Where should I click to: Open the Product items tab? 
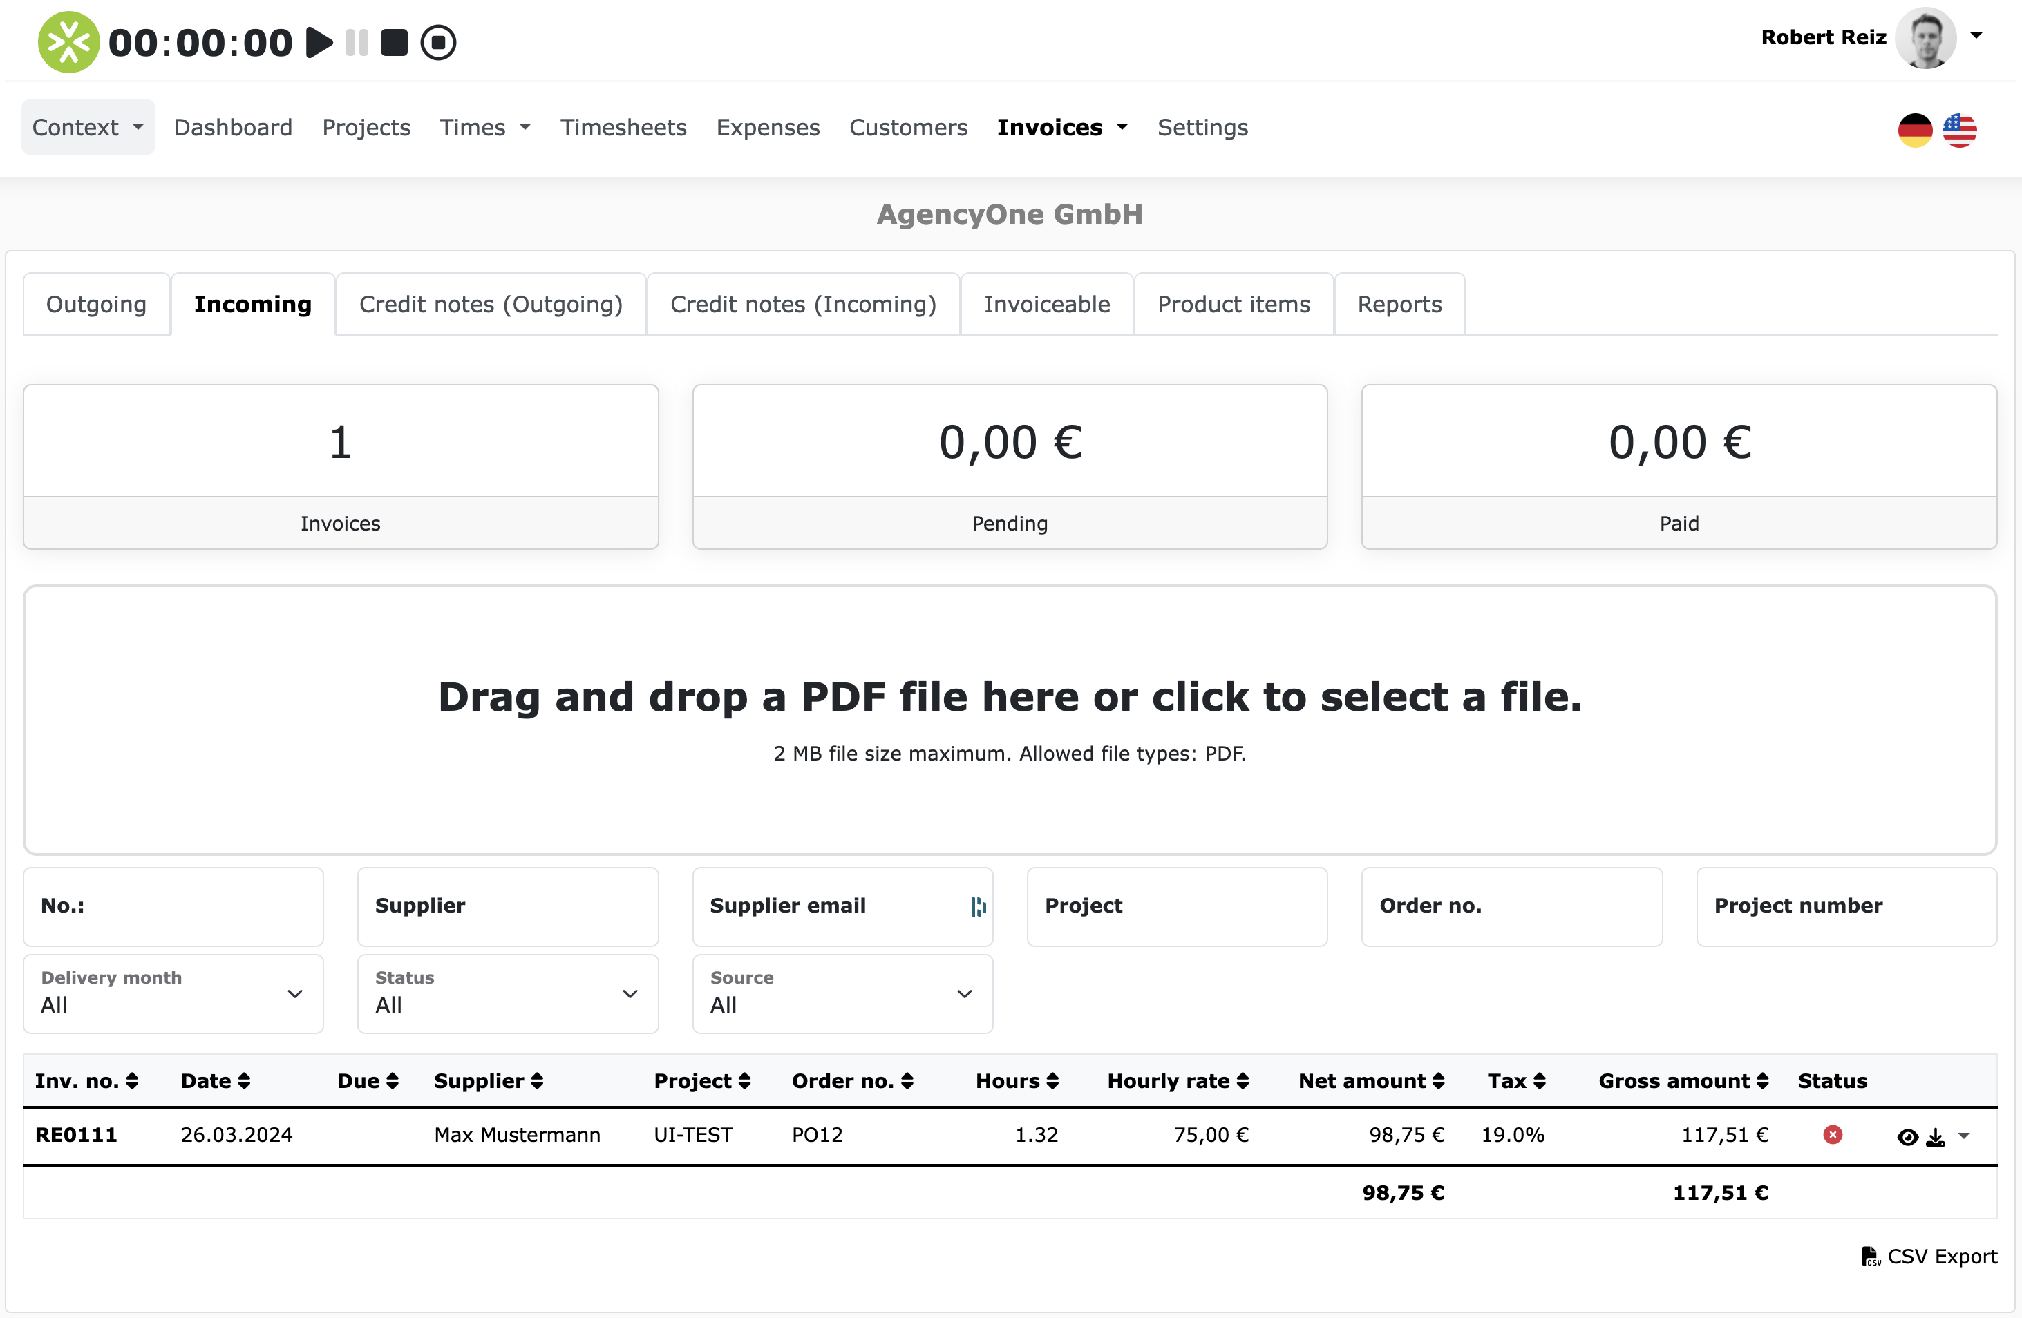click(x=1234, y=304)
